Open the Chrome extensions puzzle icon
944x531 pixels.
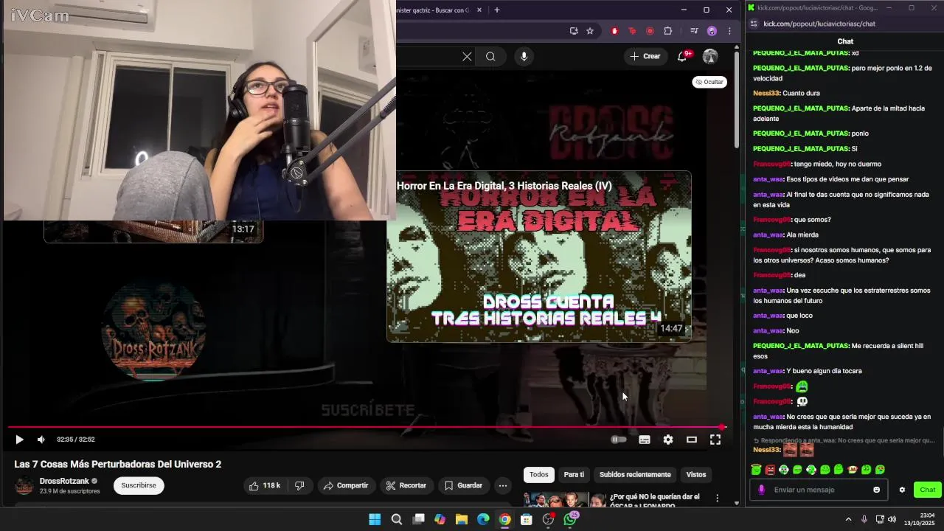coord(668,31)
